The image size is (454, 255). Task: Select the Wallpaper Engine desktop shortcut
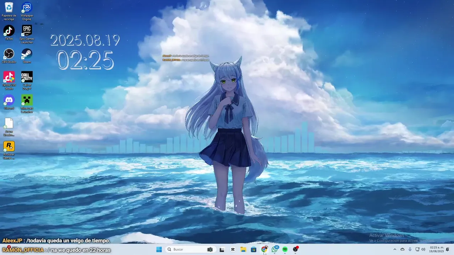coord(27,11)
